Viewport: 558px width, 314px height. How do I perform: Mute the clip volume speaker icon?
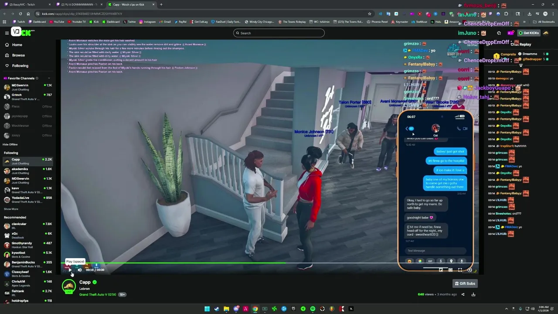point(80,270)
